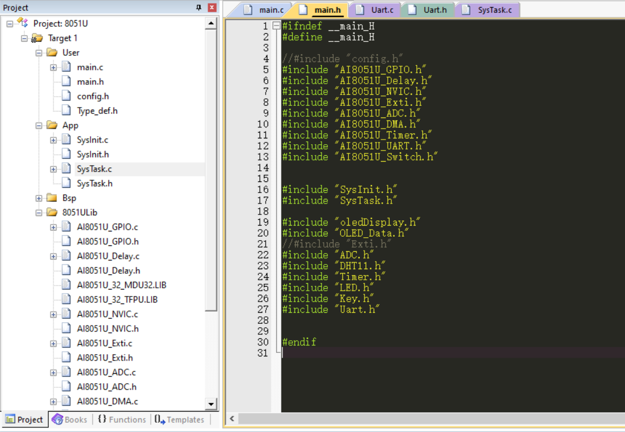Click the Books tab icon
Screen dimensions: 625x432
pyautogui.click(x=58, y=419)
